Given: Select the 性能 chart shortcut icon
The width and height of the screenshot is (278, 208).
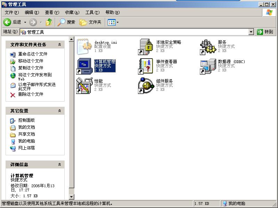Looking at the screenshot, I should (x=84, y=86).
